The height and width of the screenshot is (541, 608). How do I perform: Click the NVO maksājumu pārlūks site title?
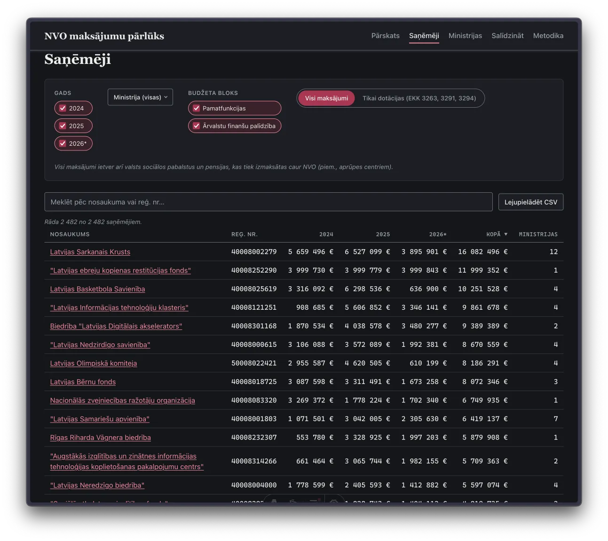tap(104, 36)
